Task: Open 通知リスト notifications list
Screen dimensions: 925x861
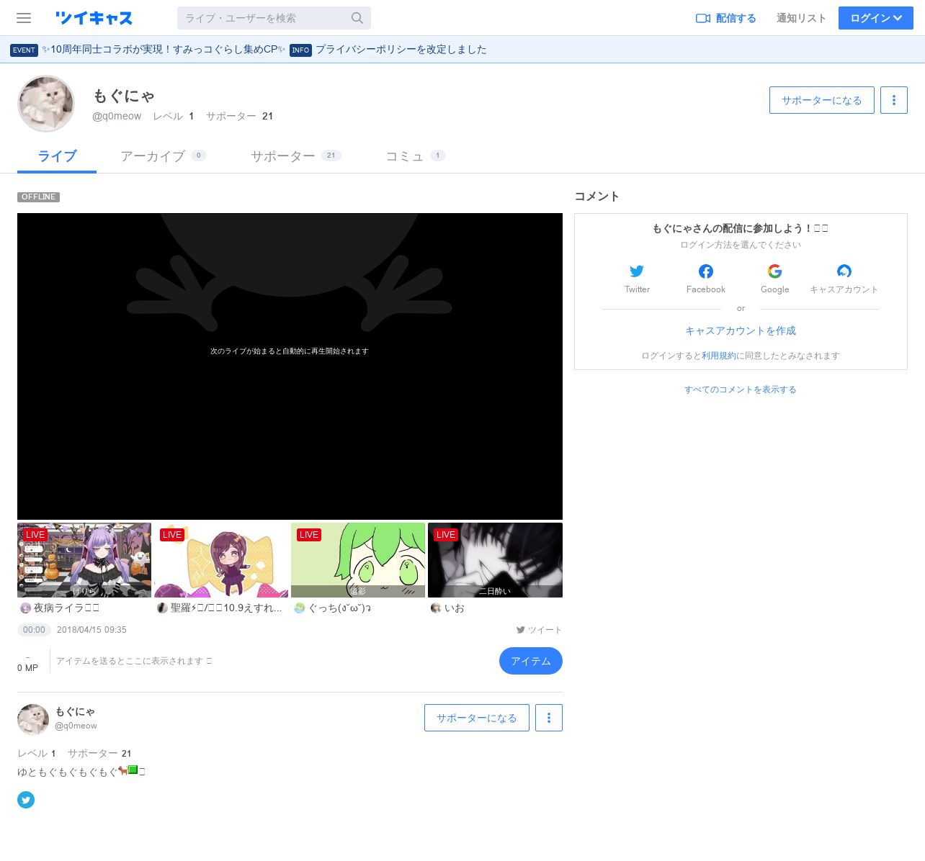Action: (801, 18)
